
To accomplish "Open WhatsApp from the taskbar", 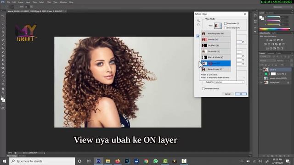I will pyautogui.click(x=155, y=161).
